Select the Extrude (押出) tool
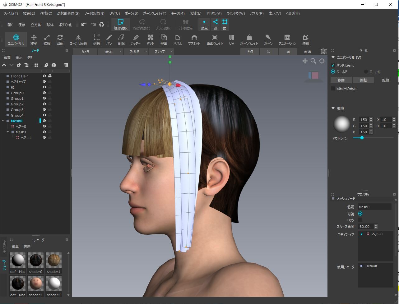 click(164, 40)
